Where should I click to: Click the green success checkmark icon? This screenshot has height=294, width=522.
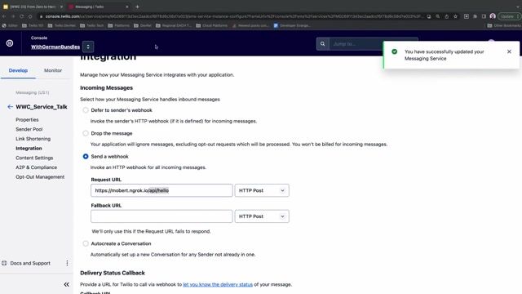click(x=395, y=51)
